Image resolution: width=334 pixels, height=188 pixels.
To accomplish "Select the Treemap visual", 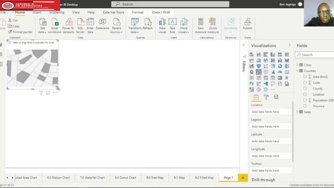I will click(287, 66).
